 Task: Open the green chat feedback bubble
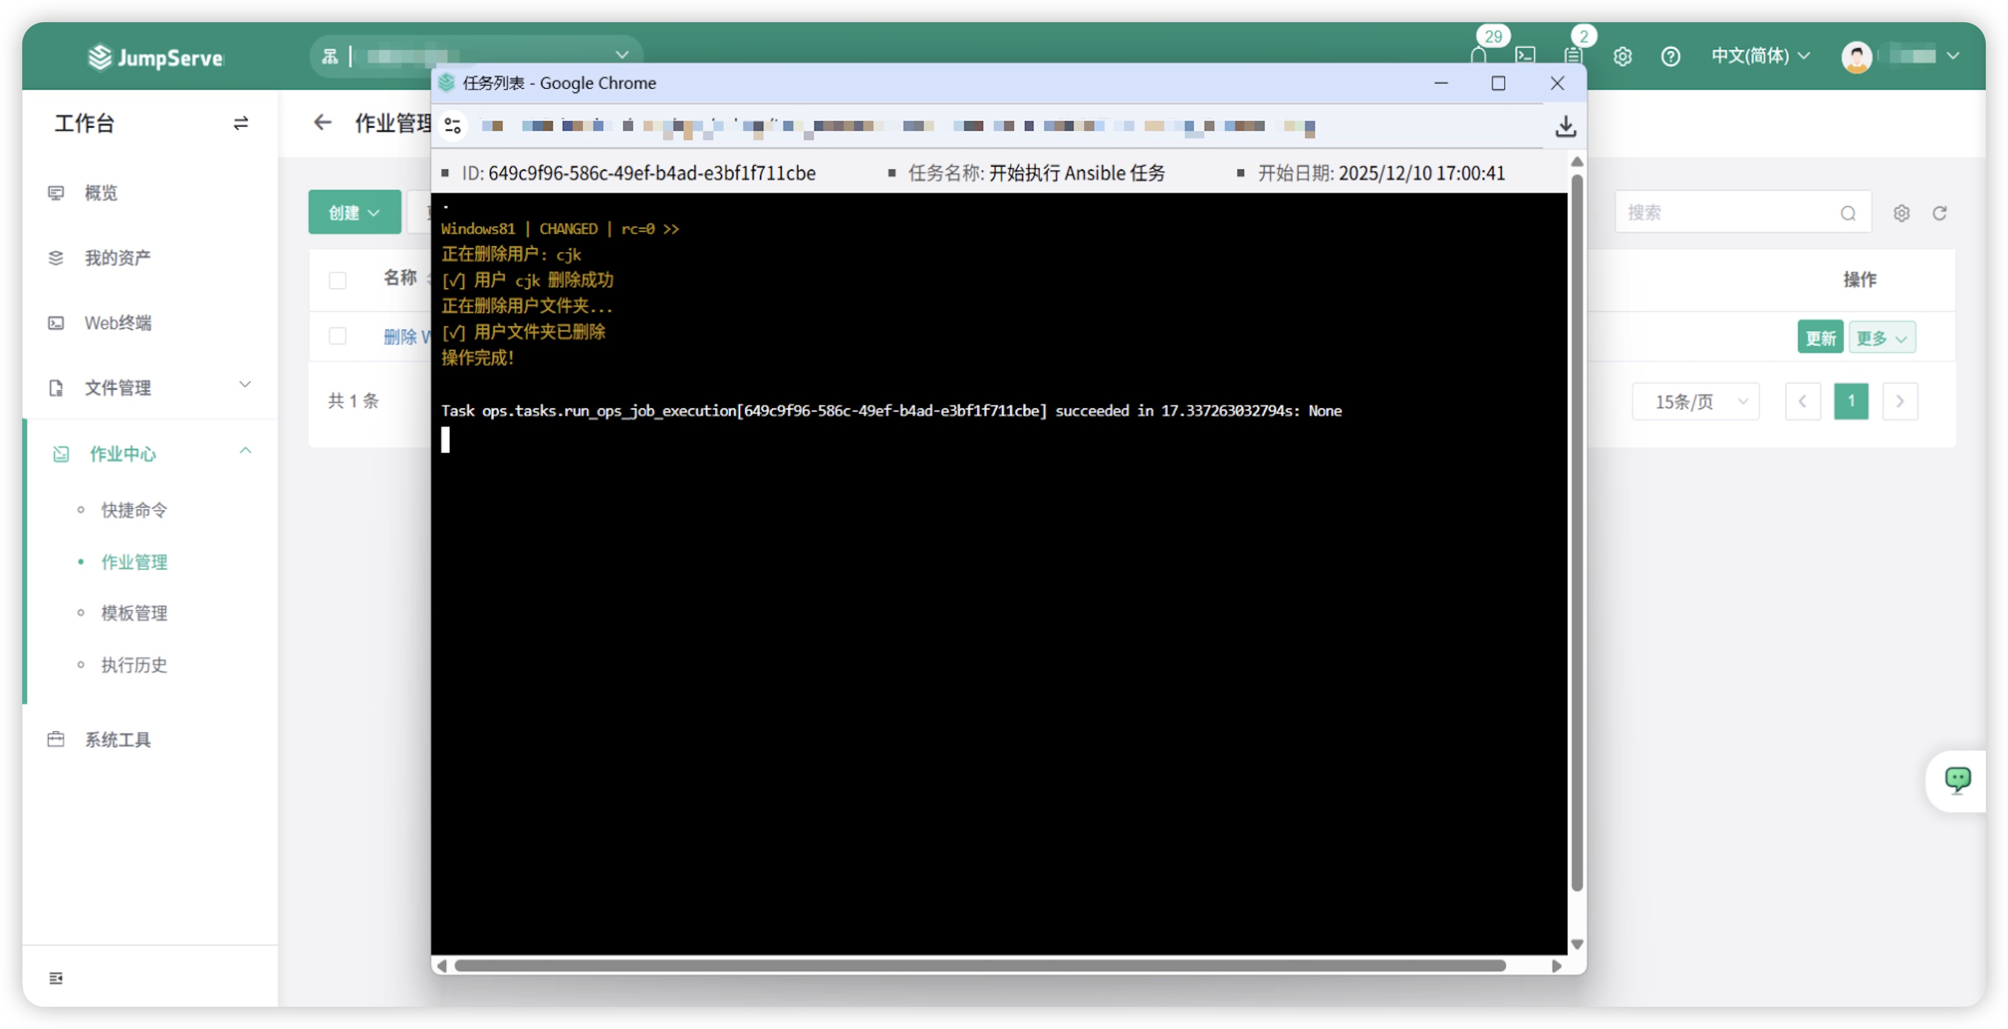tap(1957, 779)
